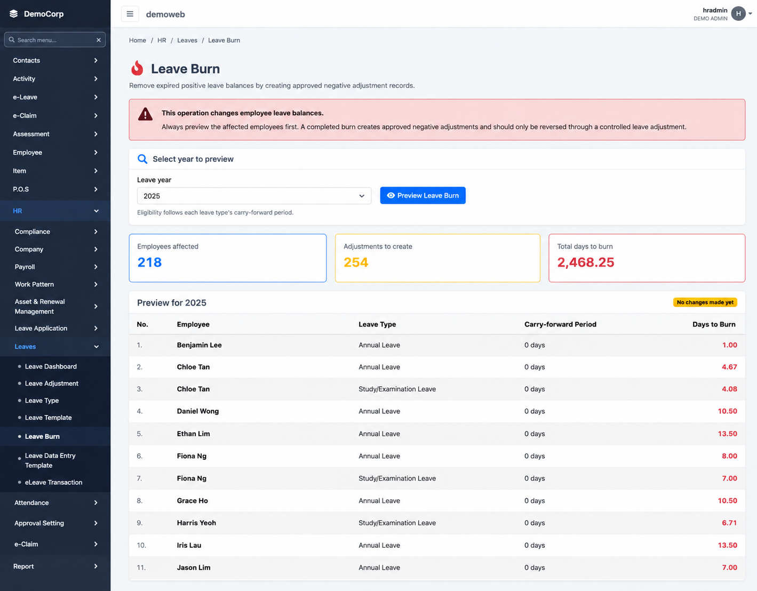The image size is (757, 591).
Task: Click Harris Yeoh employee name
Action: click(196, 523)
